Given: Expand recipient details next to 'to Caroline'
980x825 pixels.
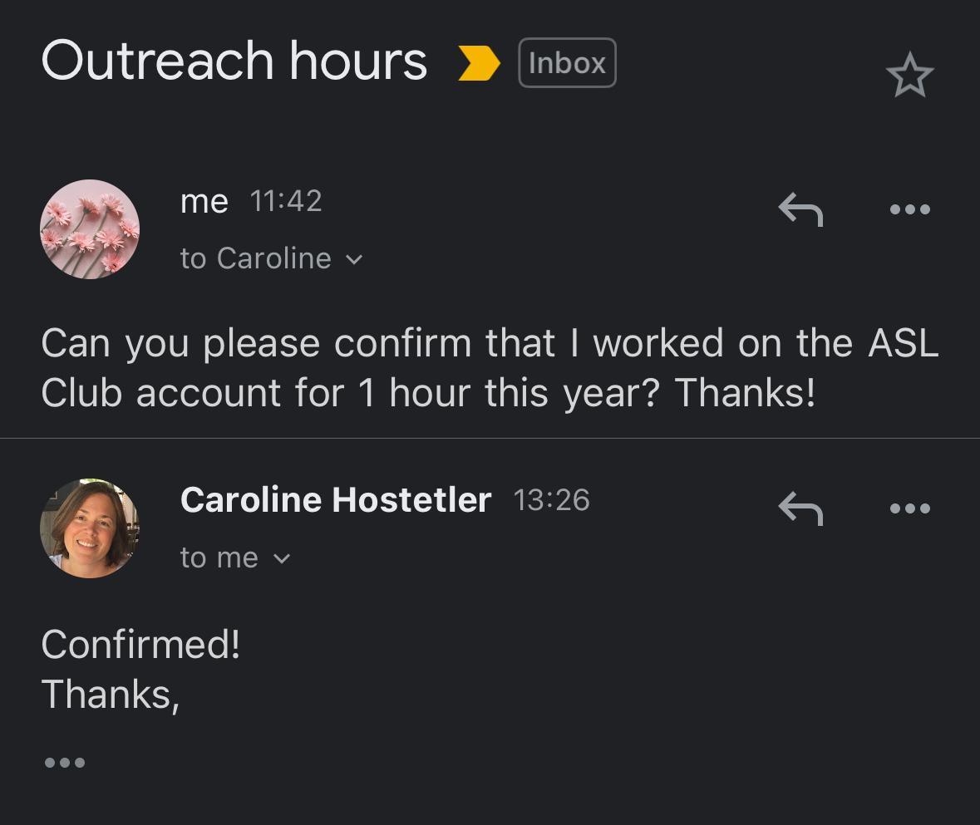Looking at the screenshot, I should (354, 259).
